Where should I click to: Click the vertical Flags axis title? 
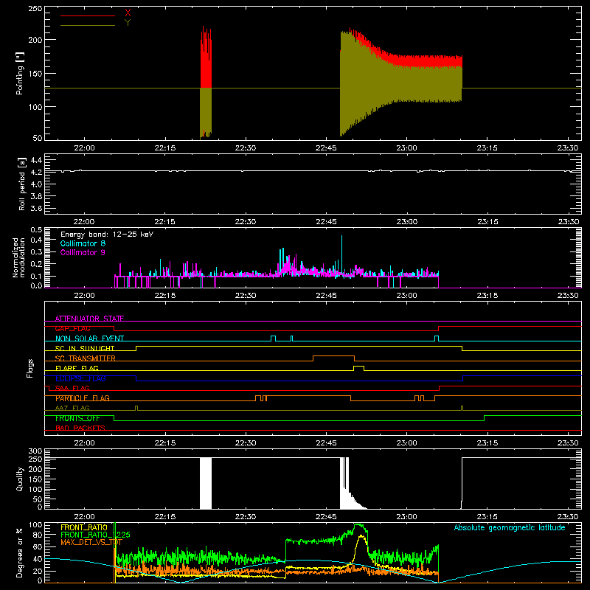click(30, 368)
